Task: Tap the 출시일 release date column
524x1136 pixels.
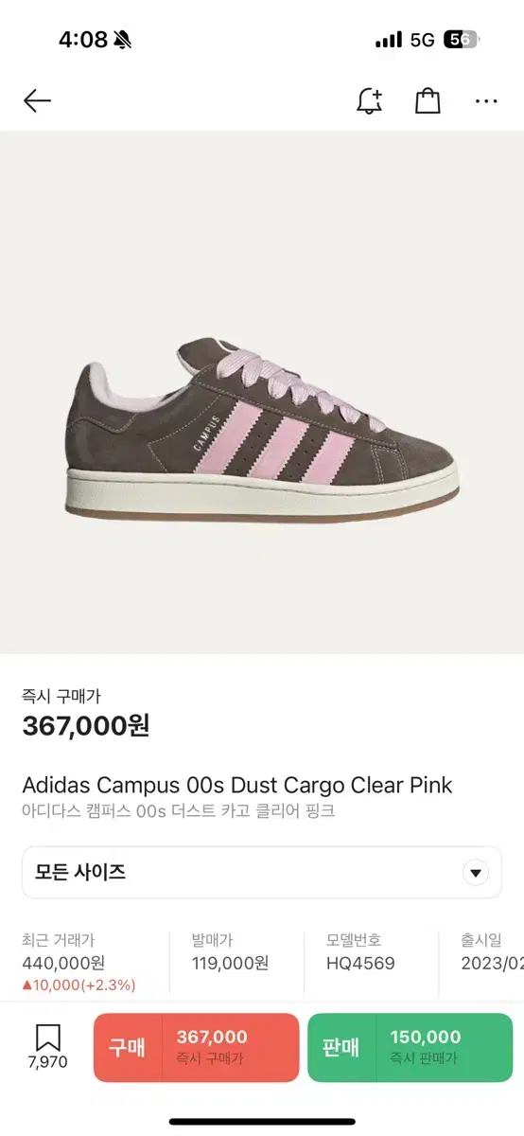Action: pyautogui.click(x=492, y=952)
